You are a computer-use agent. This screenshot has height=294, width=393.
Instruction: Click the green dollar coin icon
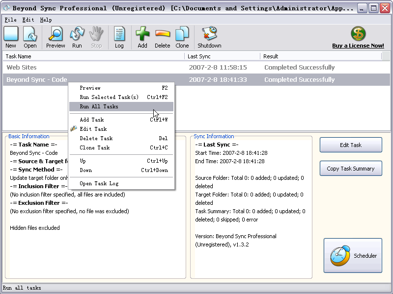(358, 34)
